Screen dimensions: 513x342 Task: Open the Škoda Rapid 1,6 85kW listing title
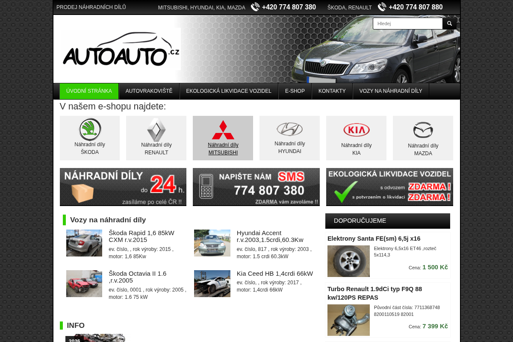[142, 236]
